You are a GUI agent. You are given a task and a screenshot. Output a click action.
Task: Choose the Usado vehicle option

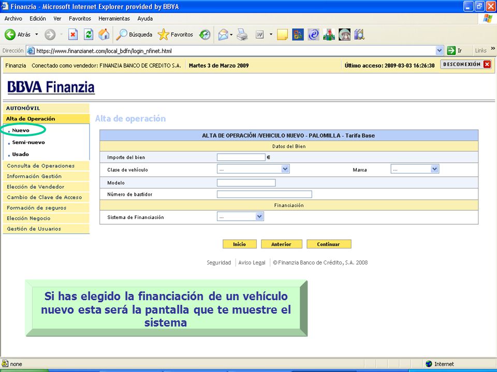pyautogui.click(x=21, y=154)
